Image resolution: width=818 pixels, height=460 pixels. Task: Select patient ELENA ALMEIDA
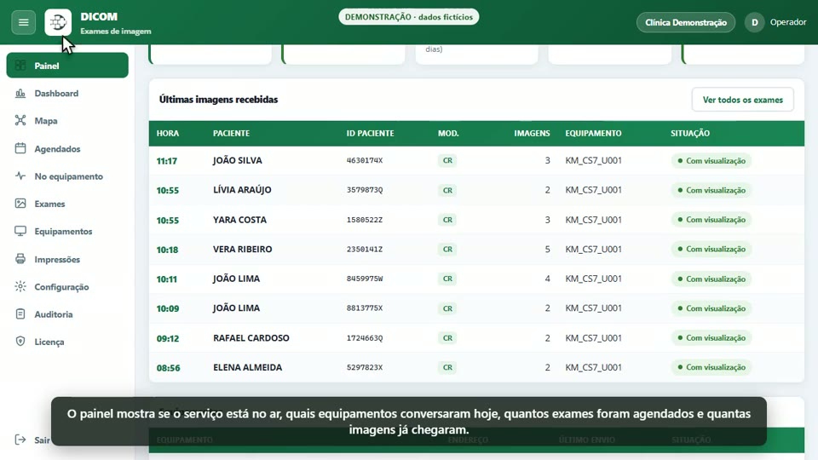click(x=247, y=367)
